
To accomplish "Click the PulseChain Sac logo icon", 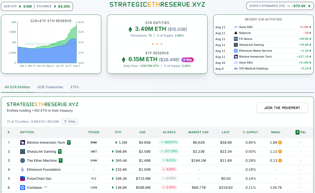I will (x=22, y=179).
